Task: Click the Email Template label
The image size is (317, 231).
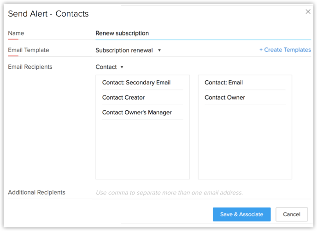Action: (x=29, y=50)
